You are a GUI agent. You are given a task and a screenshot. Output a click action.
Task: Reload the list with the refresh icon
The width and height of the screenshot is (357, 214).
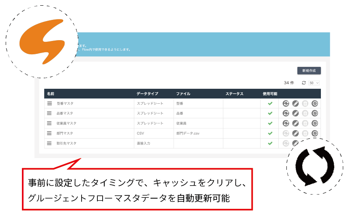[x=304, y=83]
